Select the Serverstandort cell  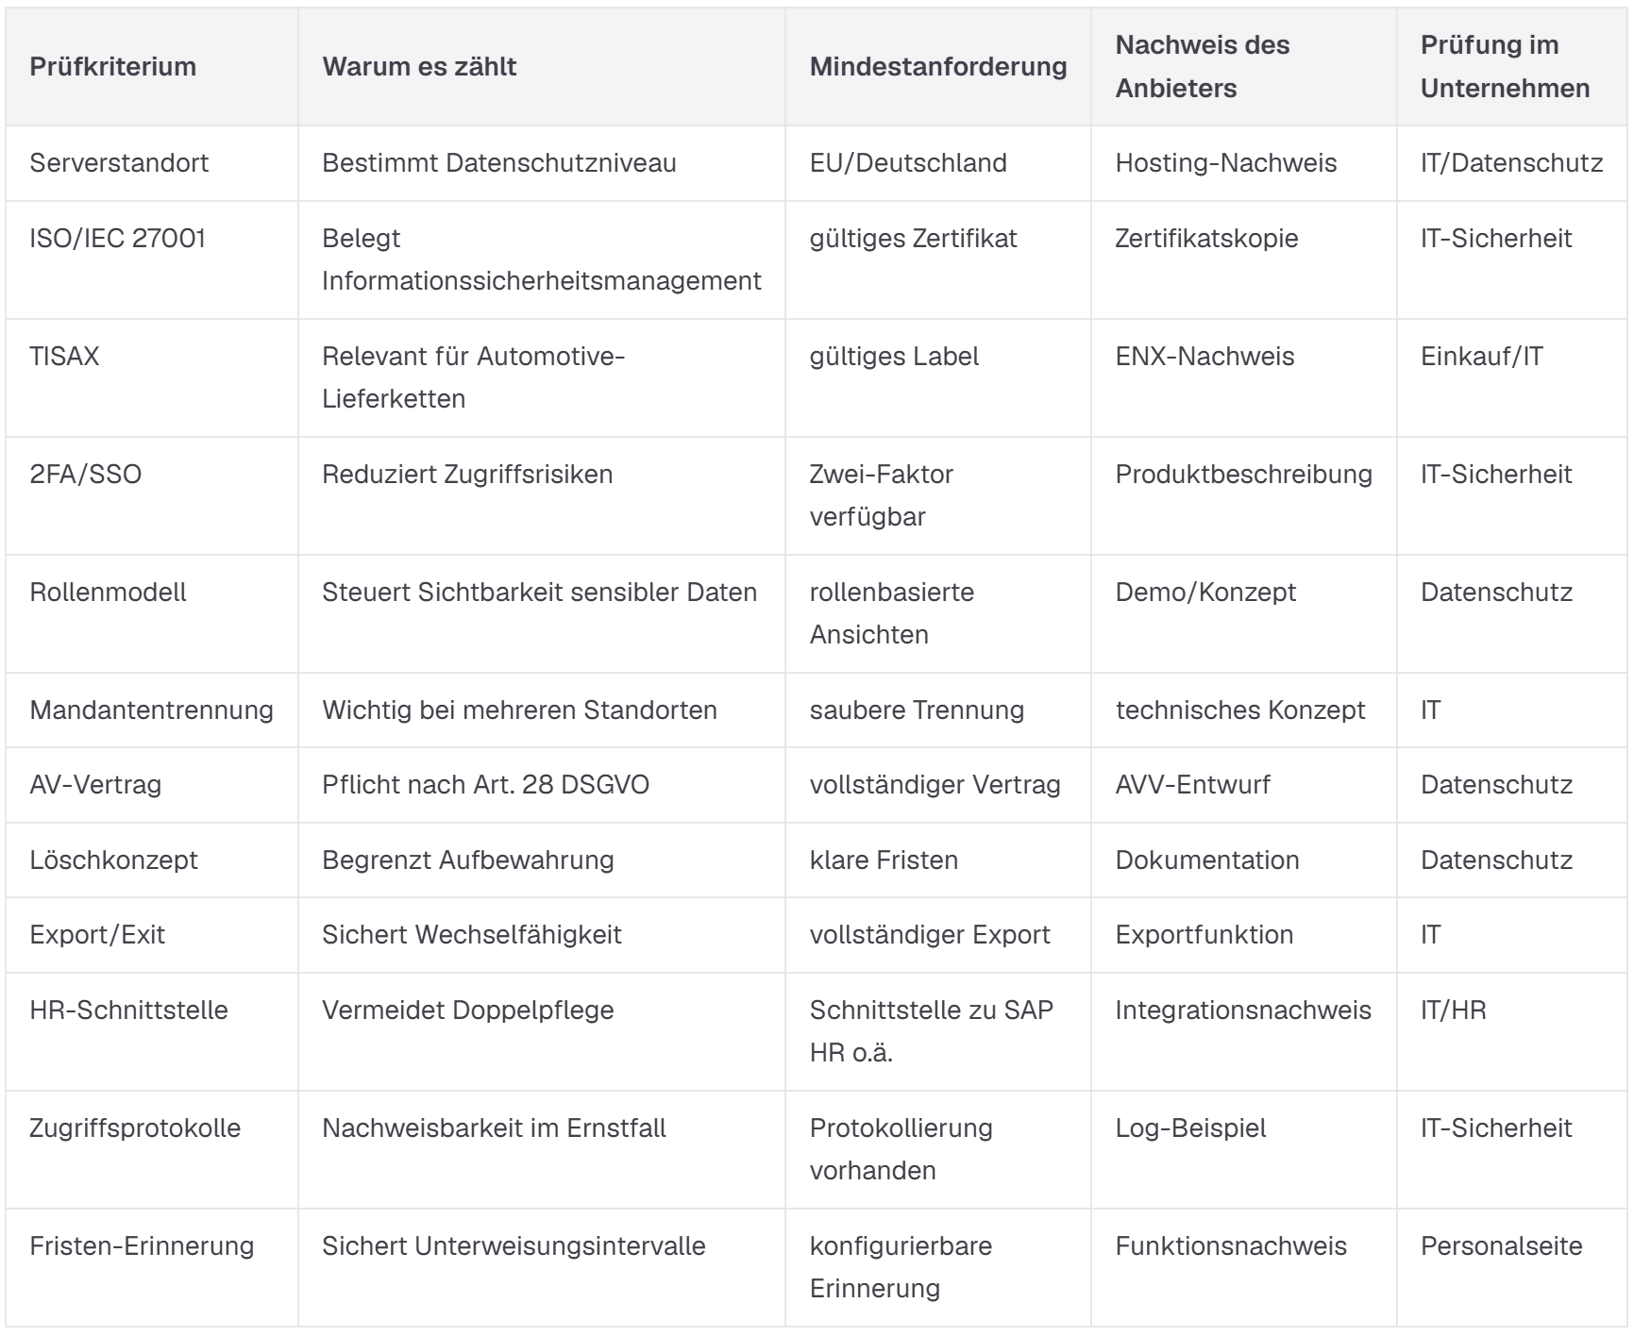[x=119, y=163]
